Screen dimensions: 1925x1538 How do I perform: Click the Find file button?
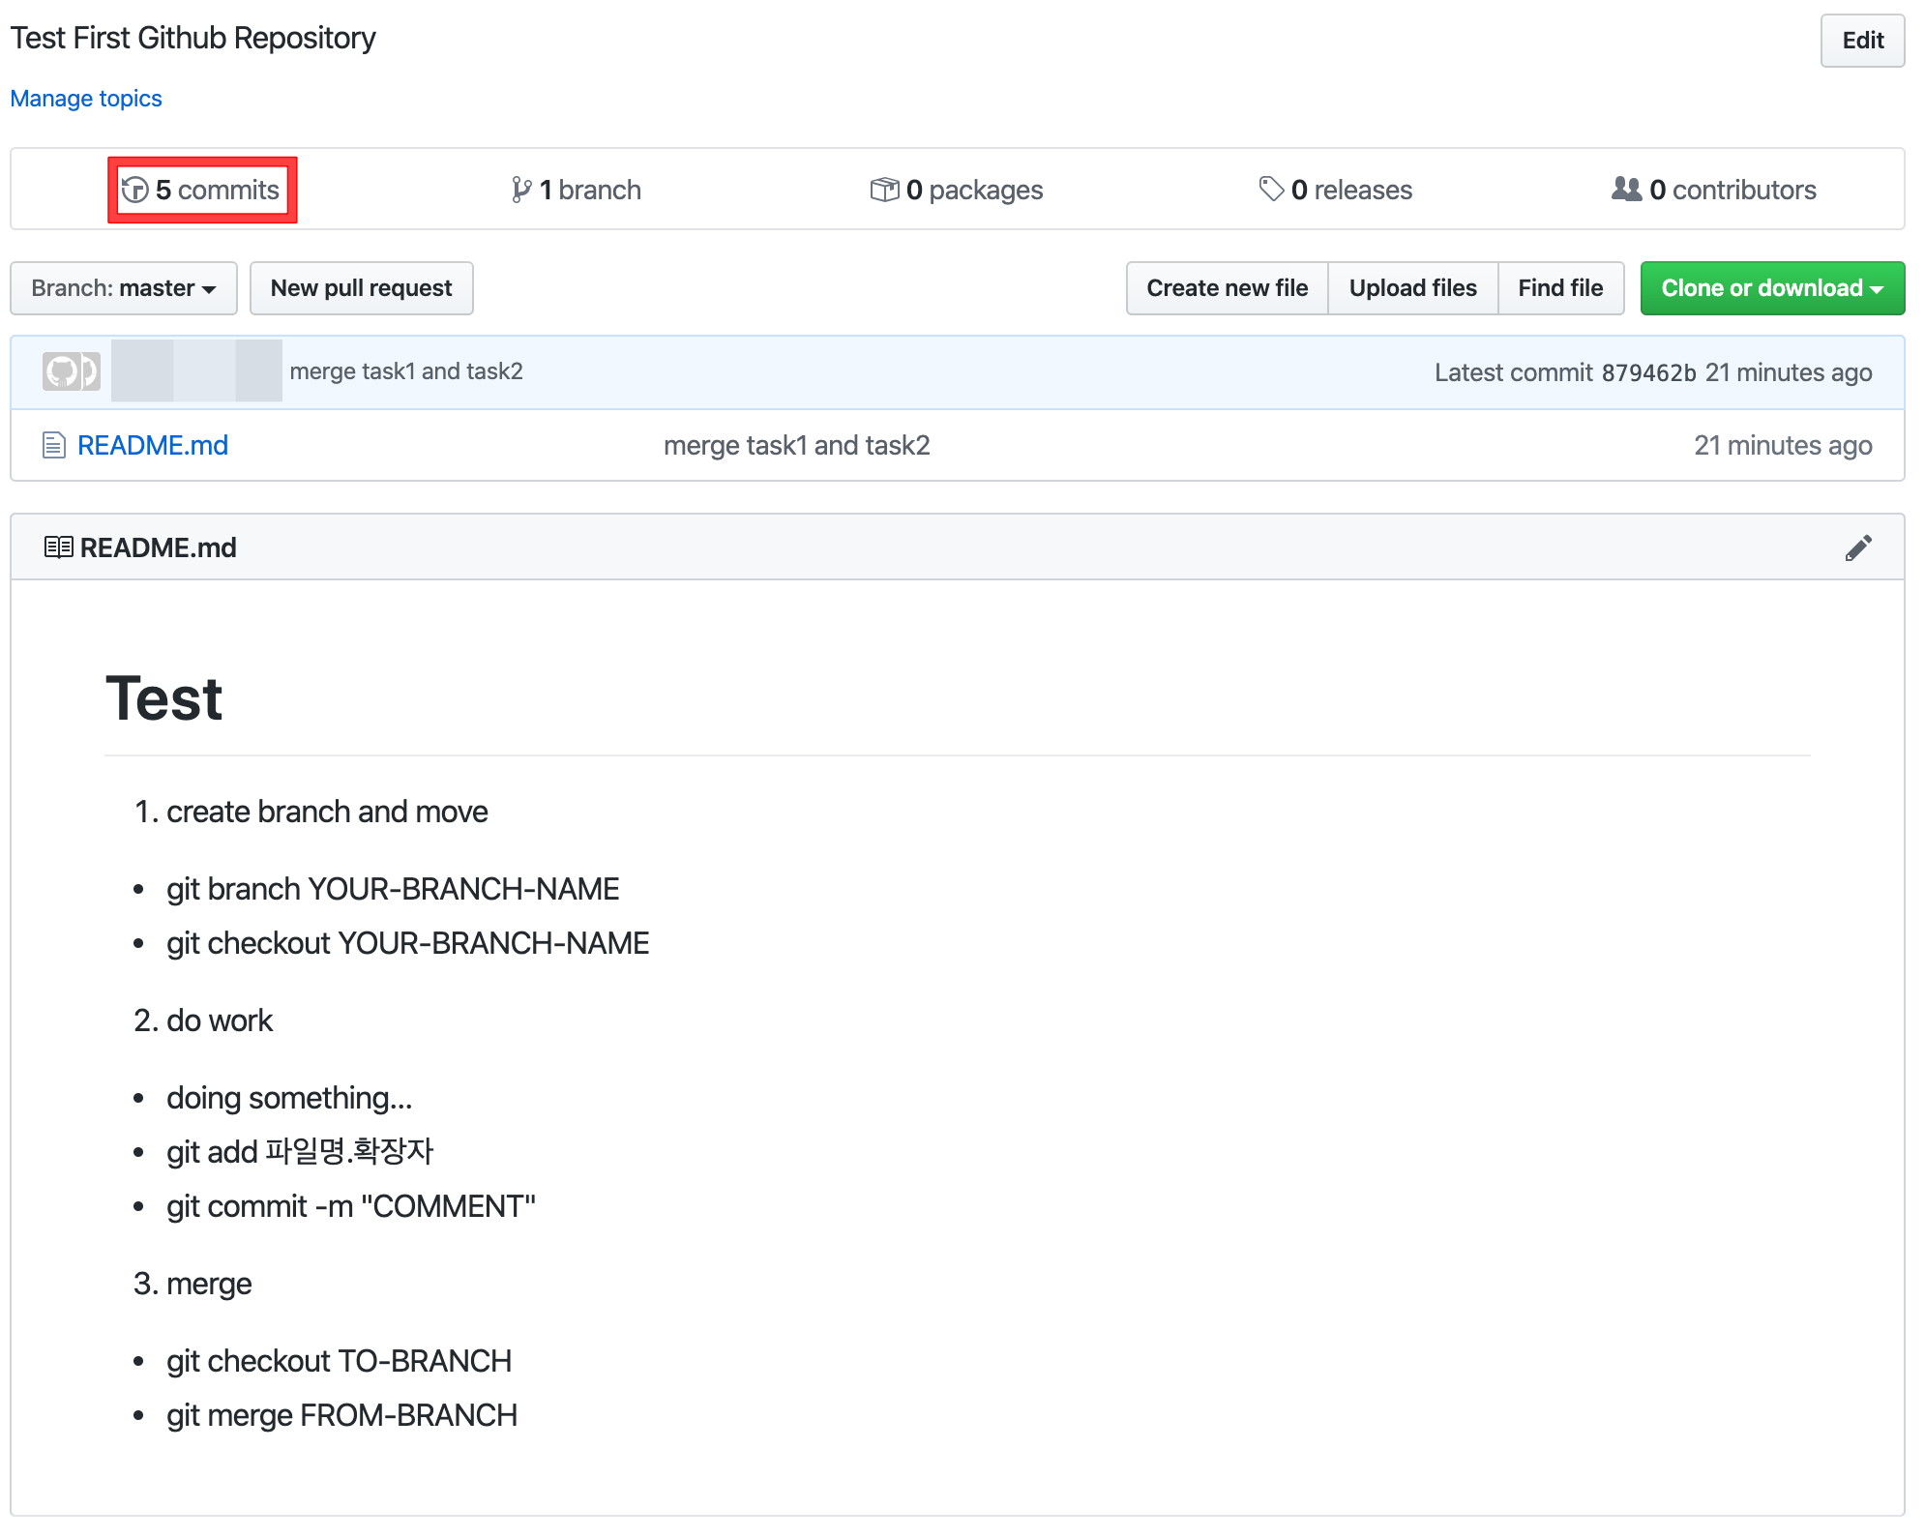pos(1559,288)
